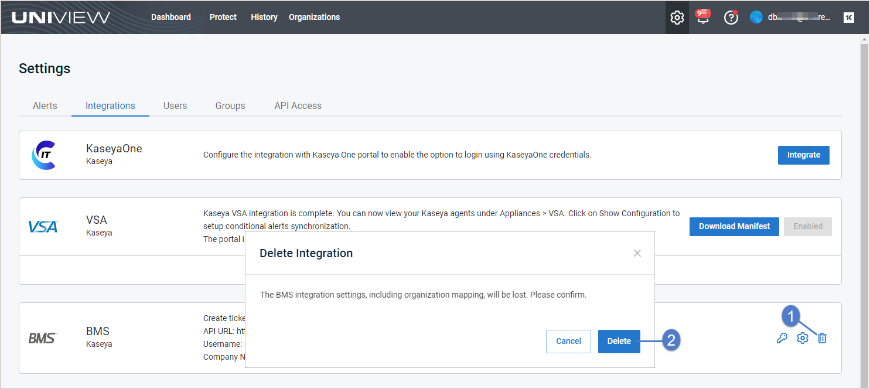Click the Settings page heading
The height and width of the screenshot is (389, 870).
[x=45, y=69]
